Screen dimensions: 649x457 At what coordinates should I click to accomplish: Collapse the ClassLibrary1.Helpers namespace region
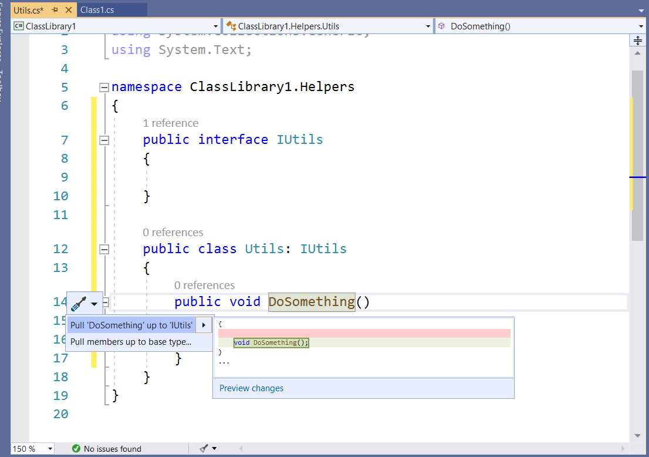click(x=104, y=87)
